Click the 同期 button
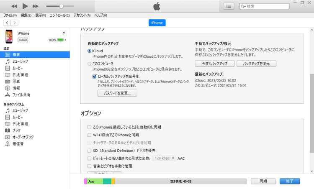 pyautogui.click(x=263, y=181)
